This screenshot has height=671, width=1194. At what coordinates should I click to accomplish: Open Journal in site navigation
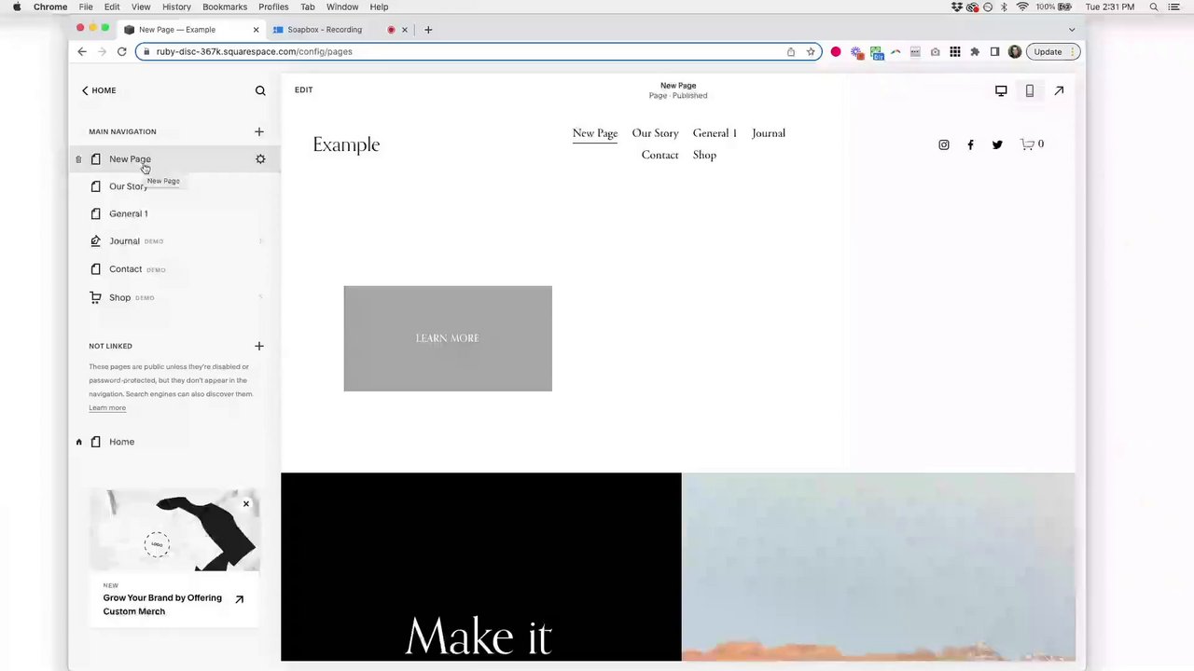tap(769, 133)
